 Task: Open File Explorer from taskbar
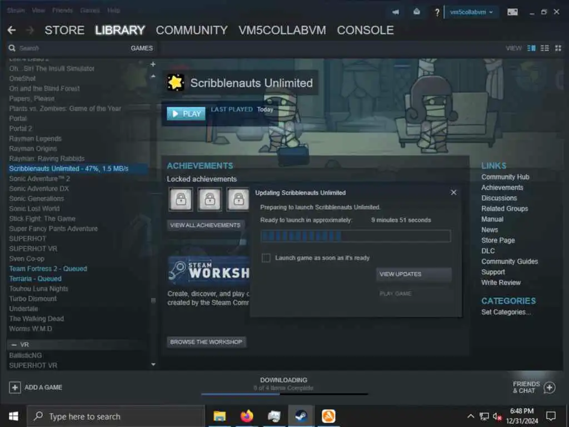pos(219,416)
